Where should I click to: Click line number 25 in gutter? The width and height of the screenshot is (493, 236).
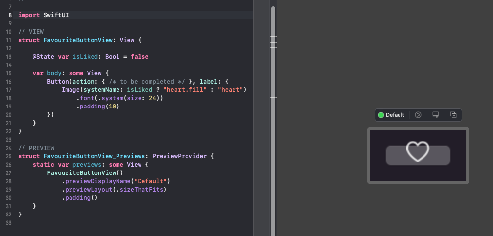coord(8,156)
